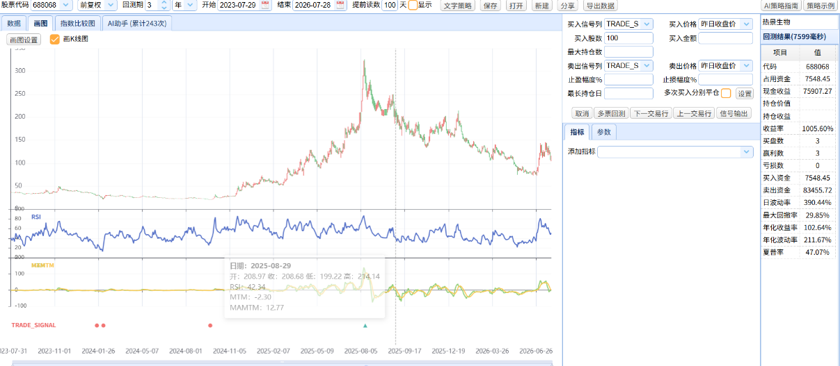Toggle the 显示 checkbox

click(x=413, y=5)
